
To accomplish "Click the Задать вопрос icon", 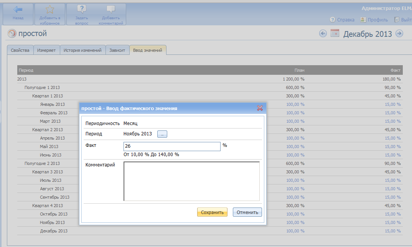I will pos(81,10).
